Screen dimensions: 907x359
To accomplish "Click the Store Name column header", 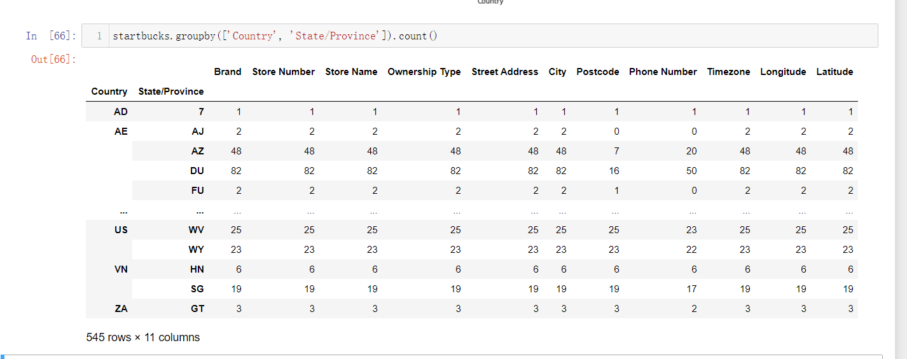I will click(351, 72).
